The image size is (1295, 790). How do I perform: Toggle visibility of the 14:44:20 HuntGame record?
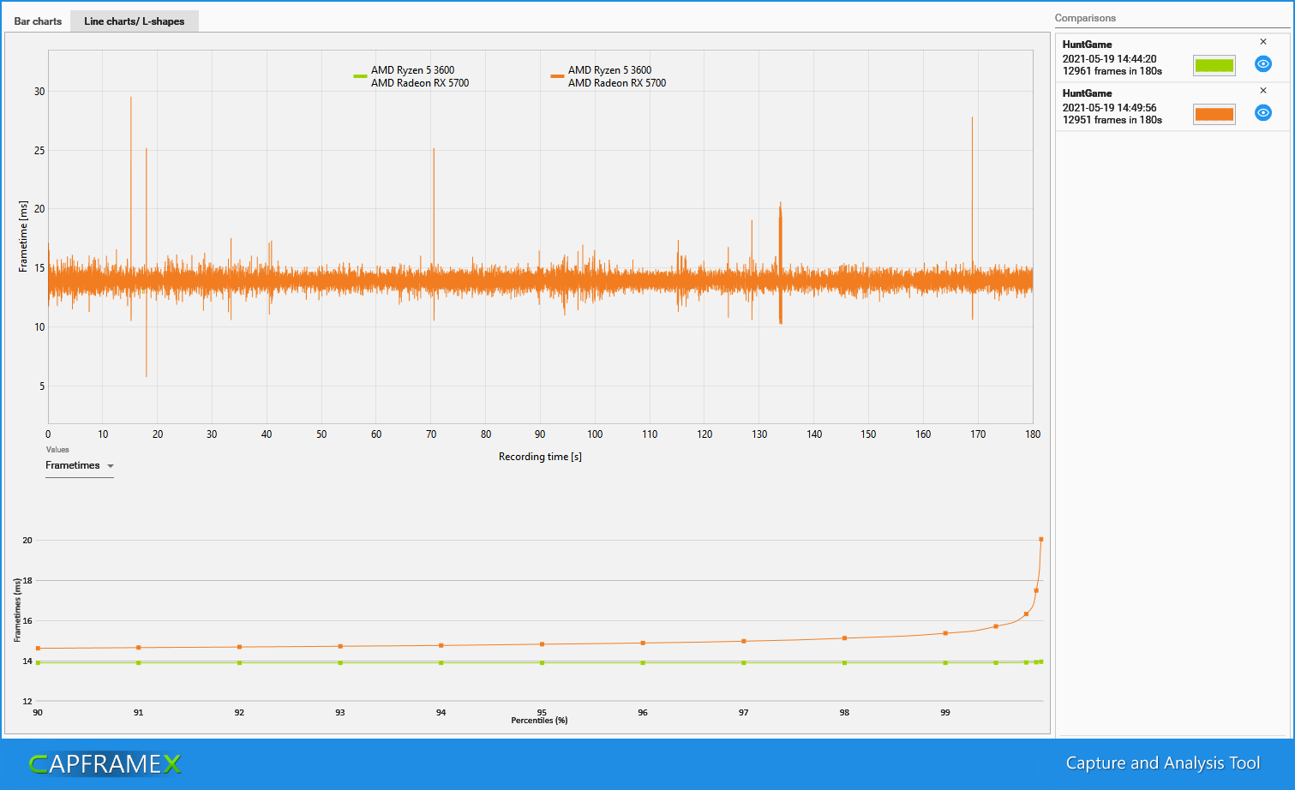pos(1262,64)
